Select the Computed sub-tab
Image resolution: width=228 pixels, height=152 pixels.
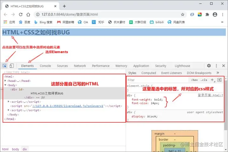pyautogui.click(x=149, y=73)
